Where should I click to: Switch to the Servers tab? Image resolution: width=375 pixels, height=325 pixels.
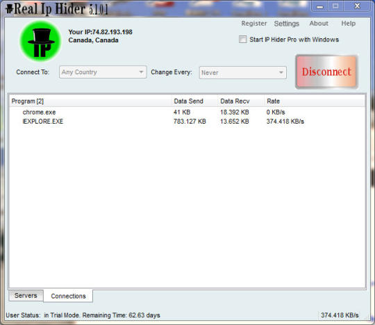point(26,296)
